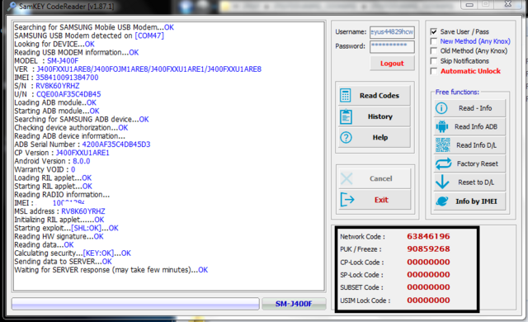Click the Info by IMEI globe icon
The image size is (528, 322).
coord(442,201)
